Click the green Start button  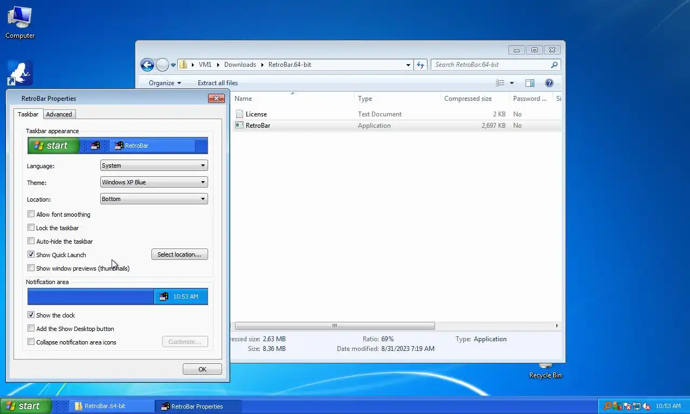(26, 406)
